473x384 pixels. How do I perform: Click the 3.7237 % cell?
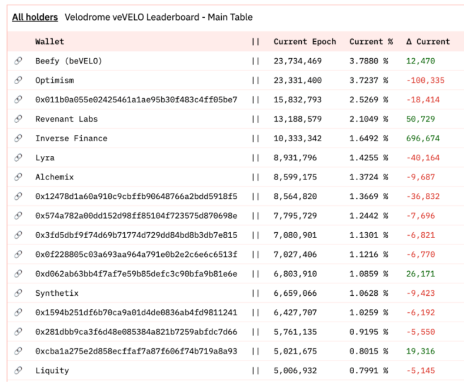point(369,80)
